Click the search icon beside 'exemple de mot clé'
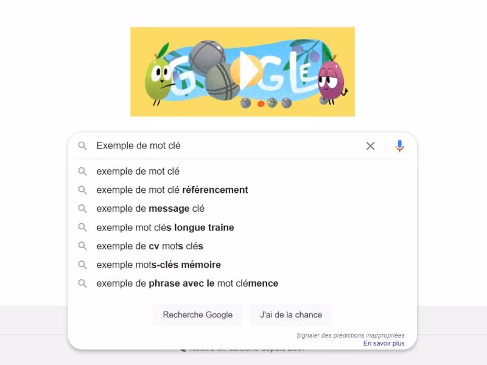487x365 pixels. pos(84,171)
